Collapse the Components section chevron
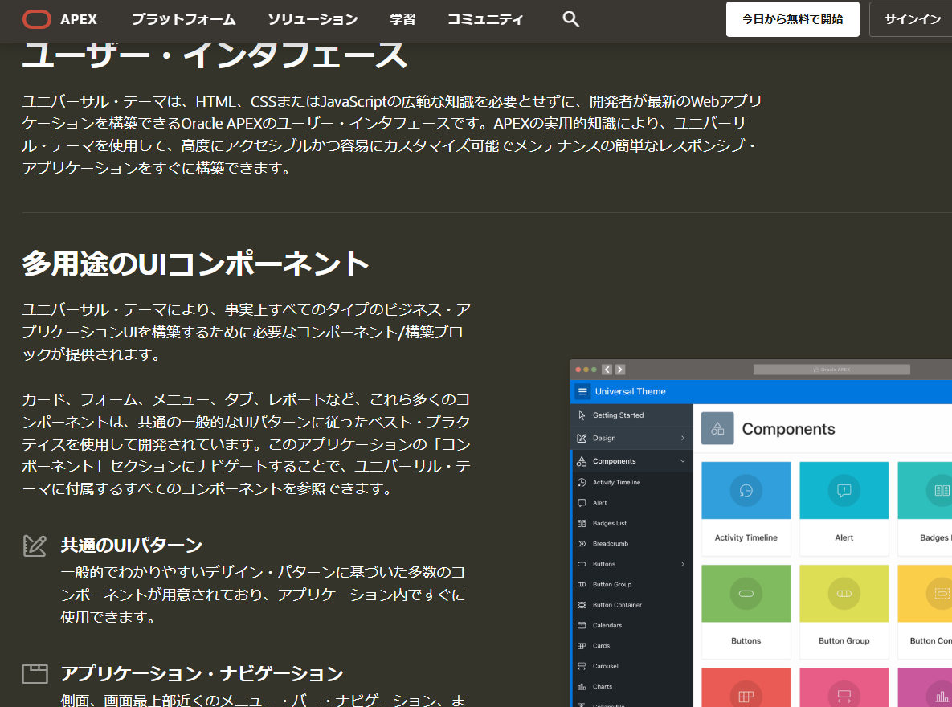Viewport: 952px width, 707px height. [682, 461]
